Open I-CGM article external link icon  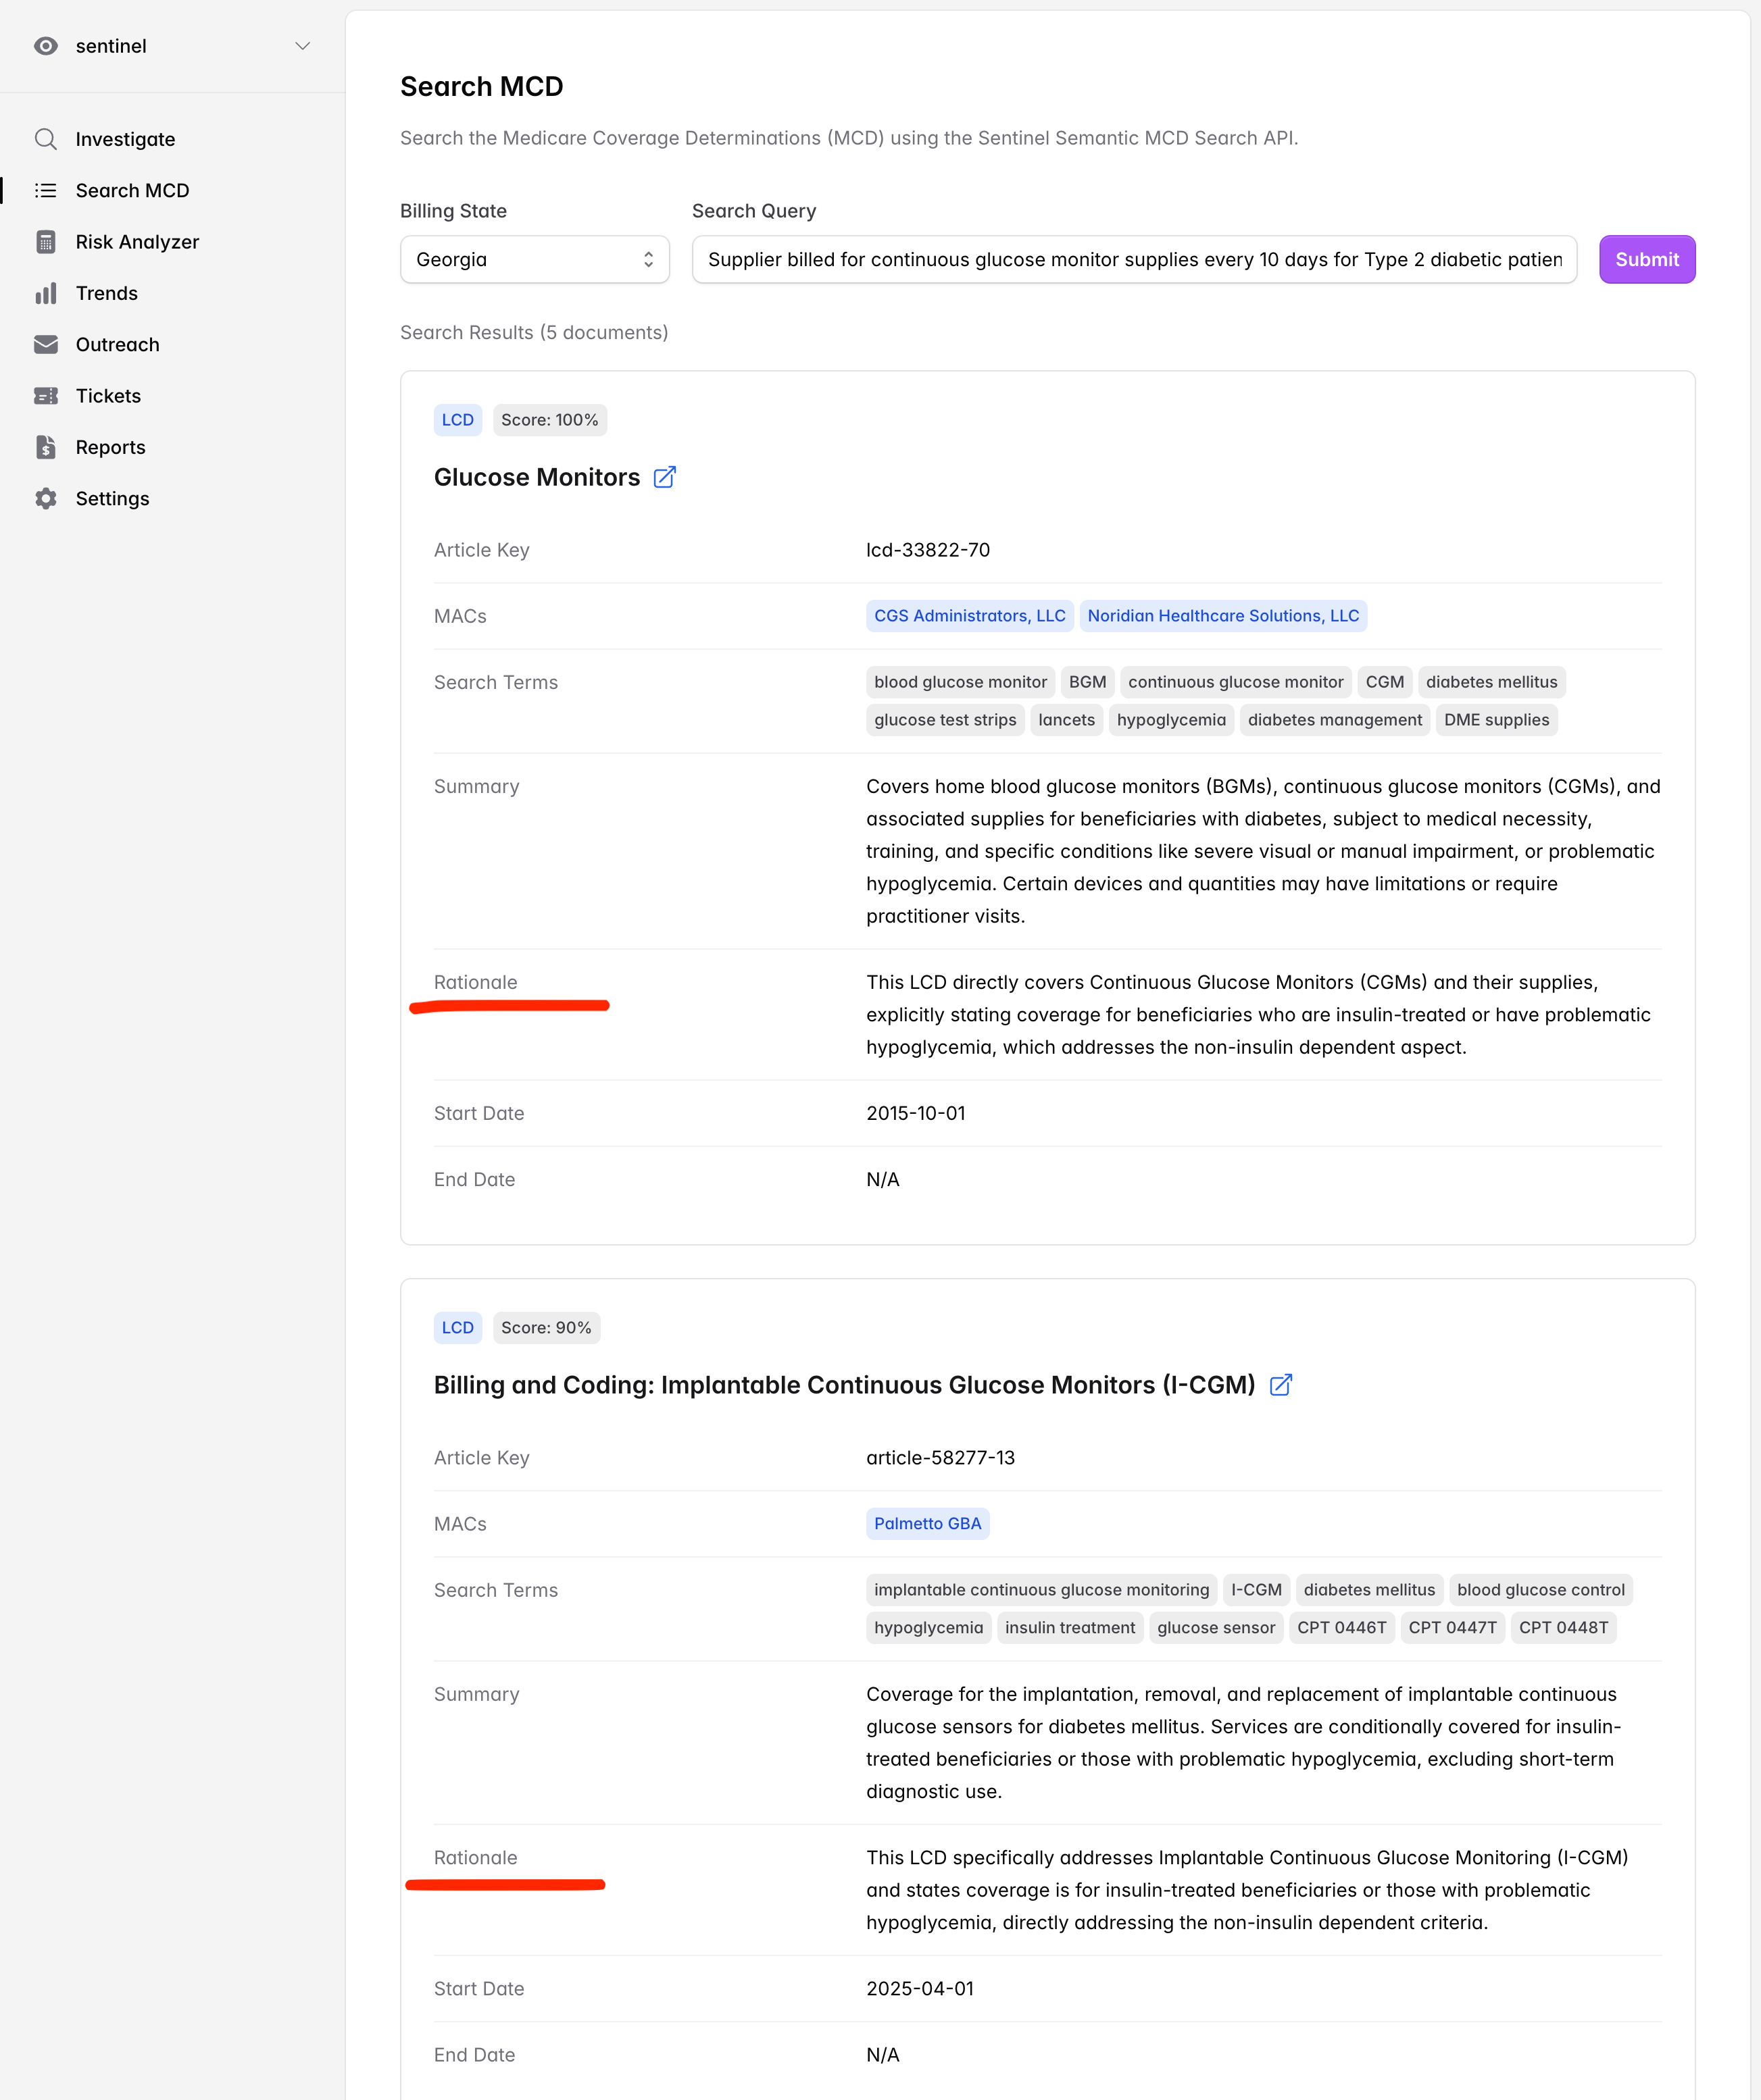pyautogui.click(x=1281, y=1385)
